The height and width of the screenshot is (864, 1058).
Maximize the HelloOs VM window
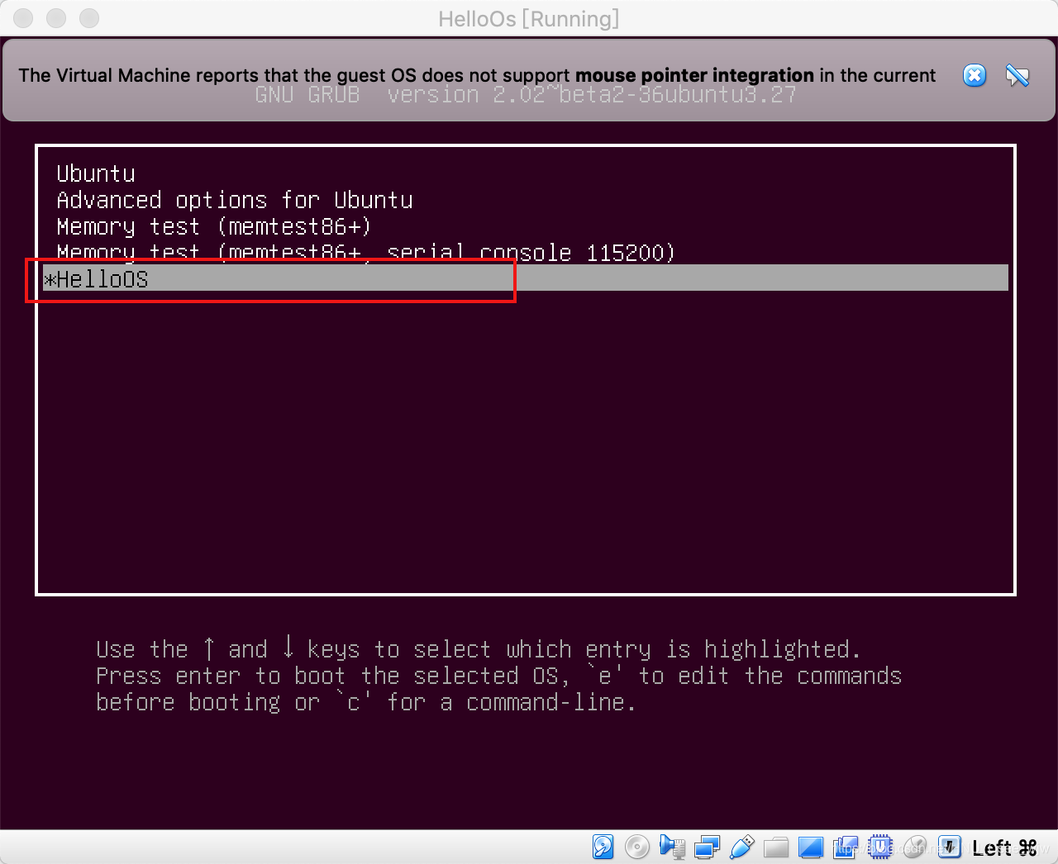coord(89,18)
